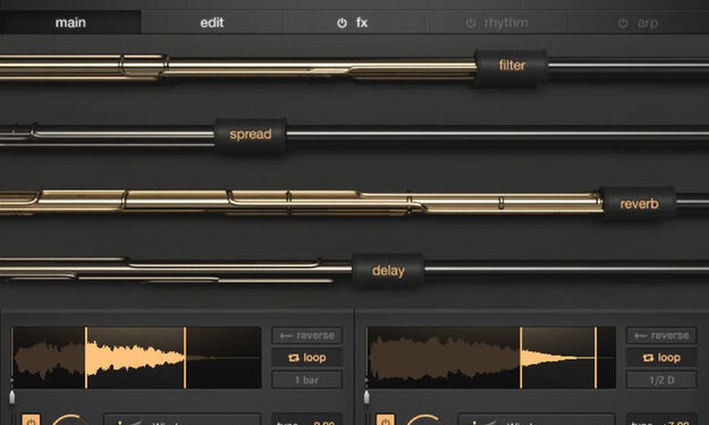Click the left waveform display
Image resolution: width=709 pixels, height=425 pixels.
coord(136,358)
